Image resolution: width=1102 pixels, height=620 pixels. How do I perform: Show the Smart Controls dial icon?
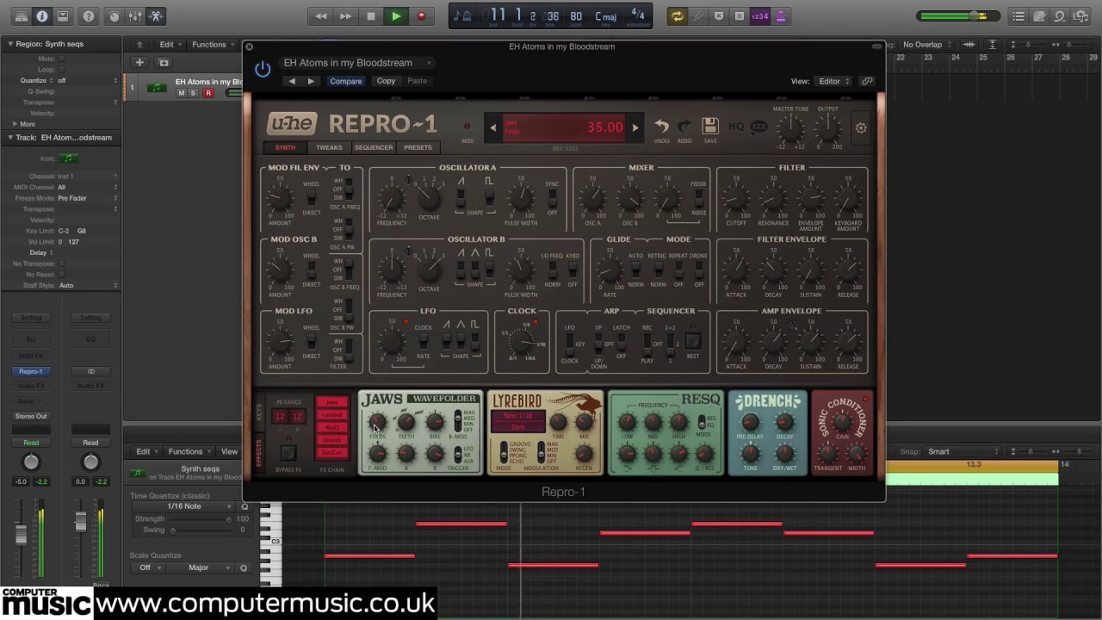click(114, 15)
